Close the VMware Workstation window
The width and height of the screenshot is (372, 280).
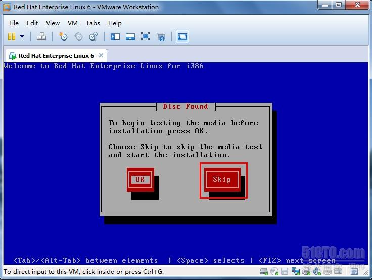[357, 5]
